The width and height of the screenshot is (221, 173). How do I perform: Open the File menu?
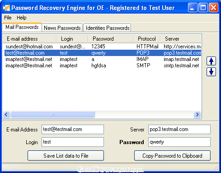coord(8,18)
